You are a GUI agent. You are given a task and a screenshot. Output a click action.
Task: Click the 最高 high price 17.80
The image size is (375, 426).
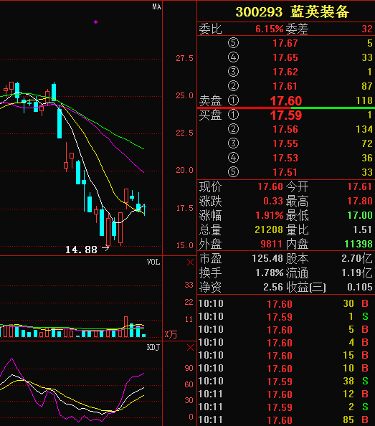click(x=360, y=201)
